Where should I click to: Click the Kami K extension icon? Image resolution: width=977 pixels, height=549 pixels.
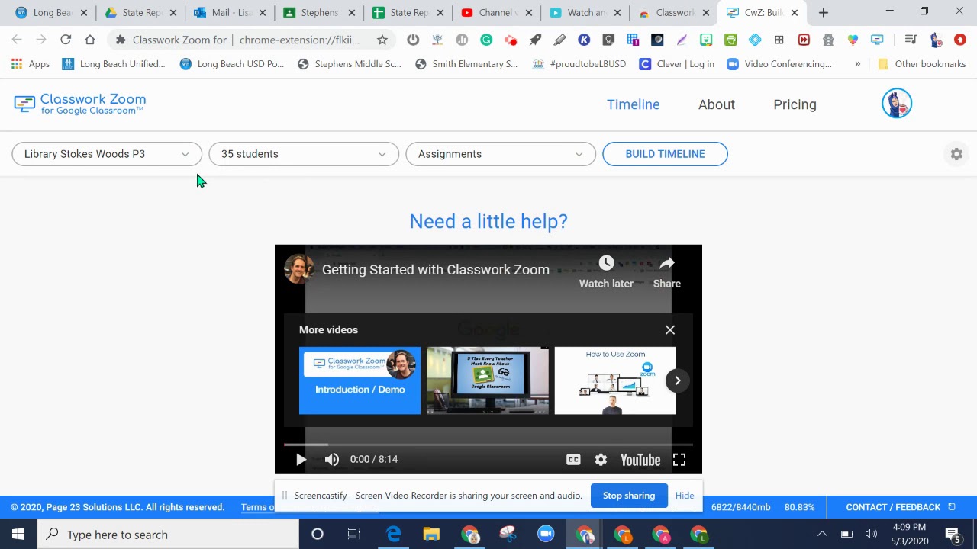coord(584,40)
